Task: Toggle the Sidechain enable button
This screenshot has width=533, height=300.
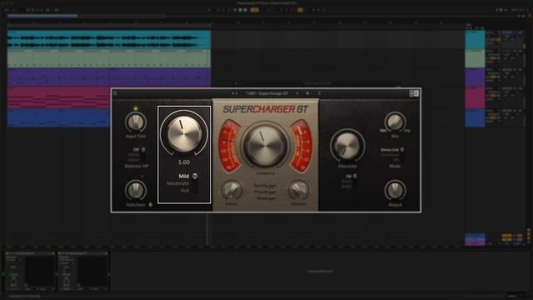Action: point(150,205)
